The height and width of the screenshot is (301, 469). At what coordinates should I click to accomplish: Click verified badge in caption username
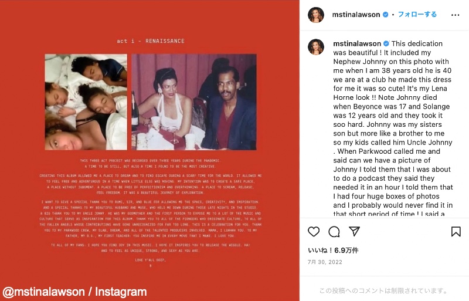coord(386,44)
